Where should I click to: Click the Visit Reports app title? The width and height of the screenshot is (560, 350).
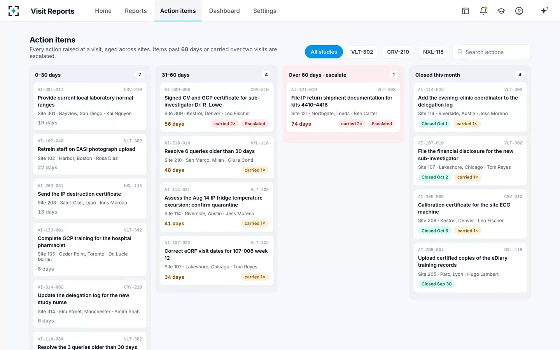52,11
